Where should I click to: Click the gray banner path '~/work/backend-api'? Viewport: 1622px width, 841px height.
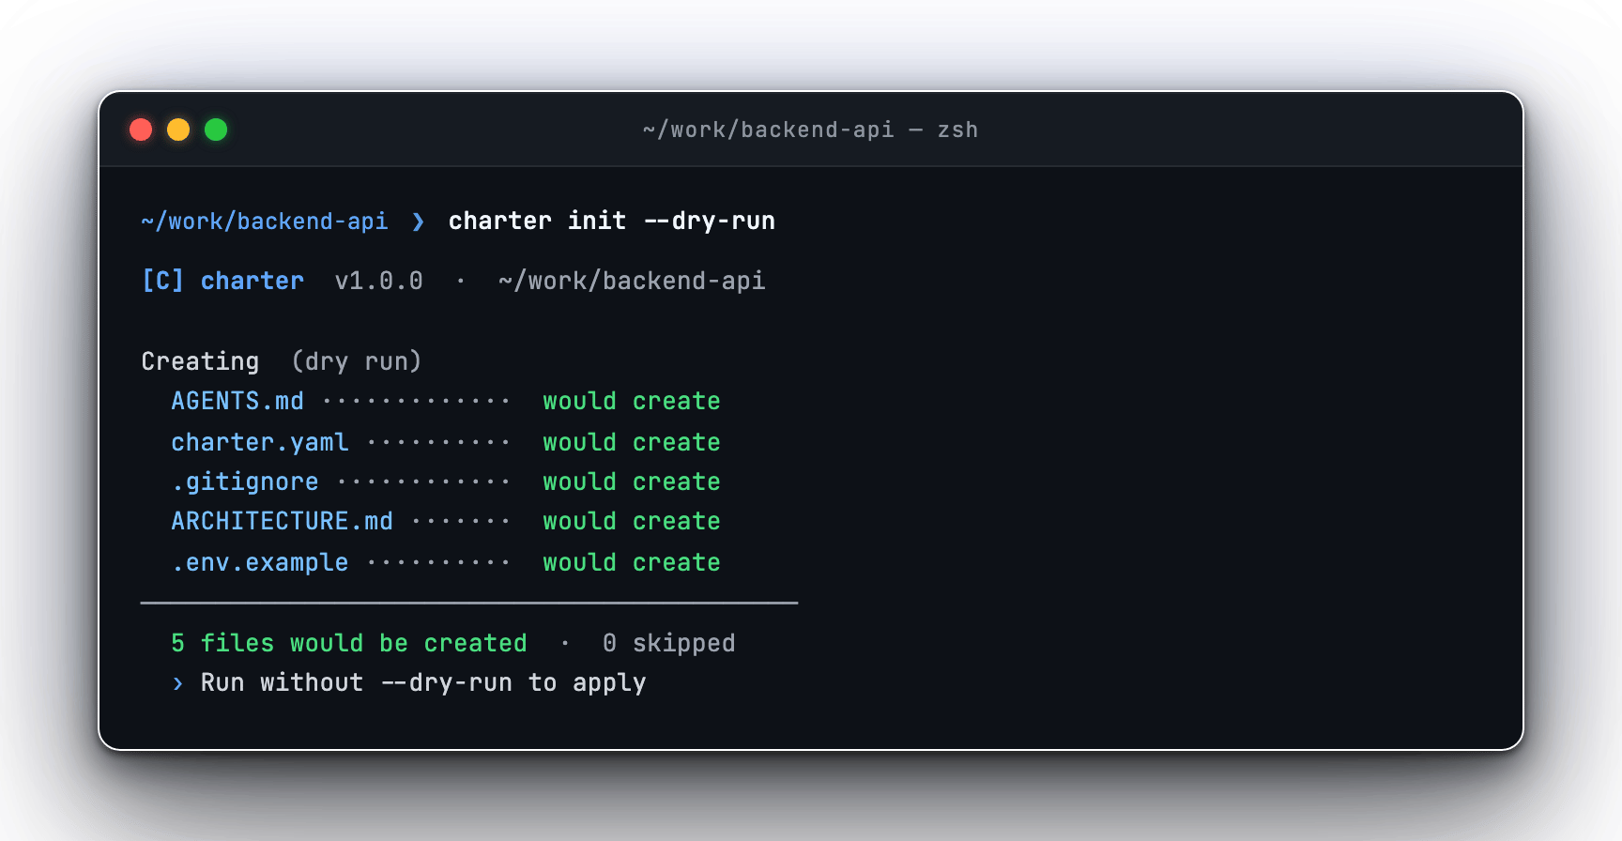(632, 281)
